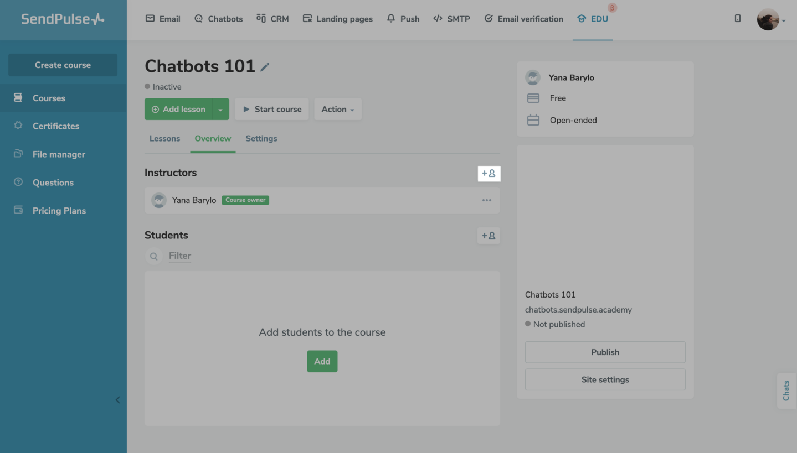The image size is (797, 453).
Task: Open Yana Barylo instructor options menu
Action: (x=486, y=200)
